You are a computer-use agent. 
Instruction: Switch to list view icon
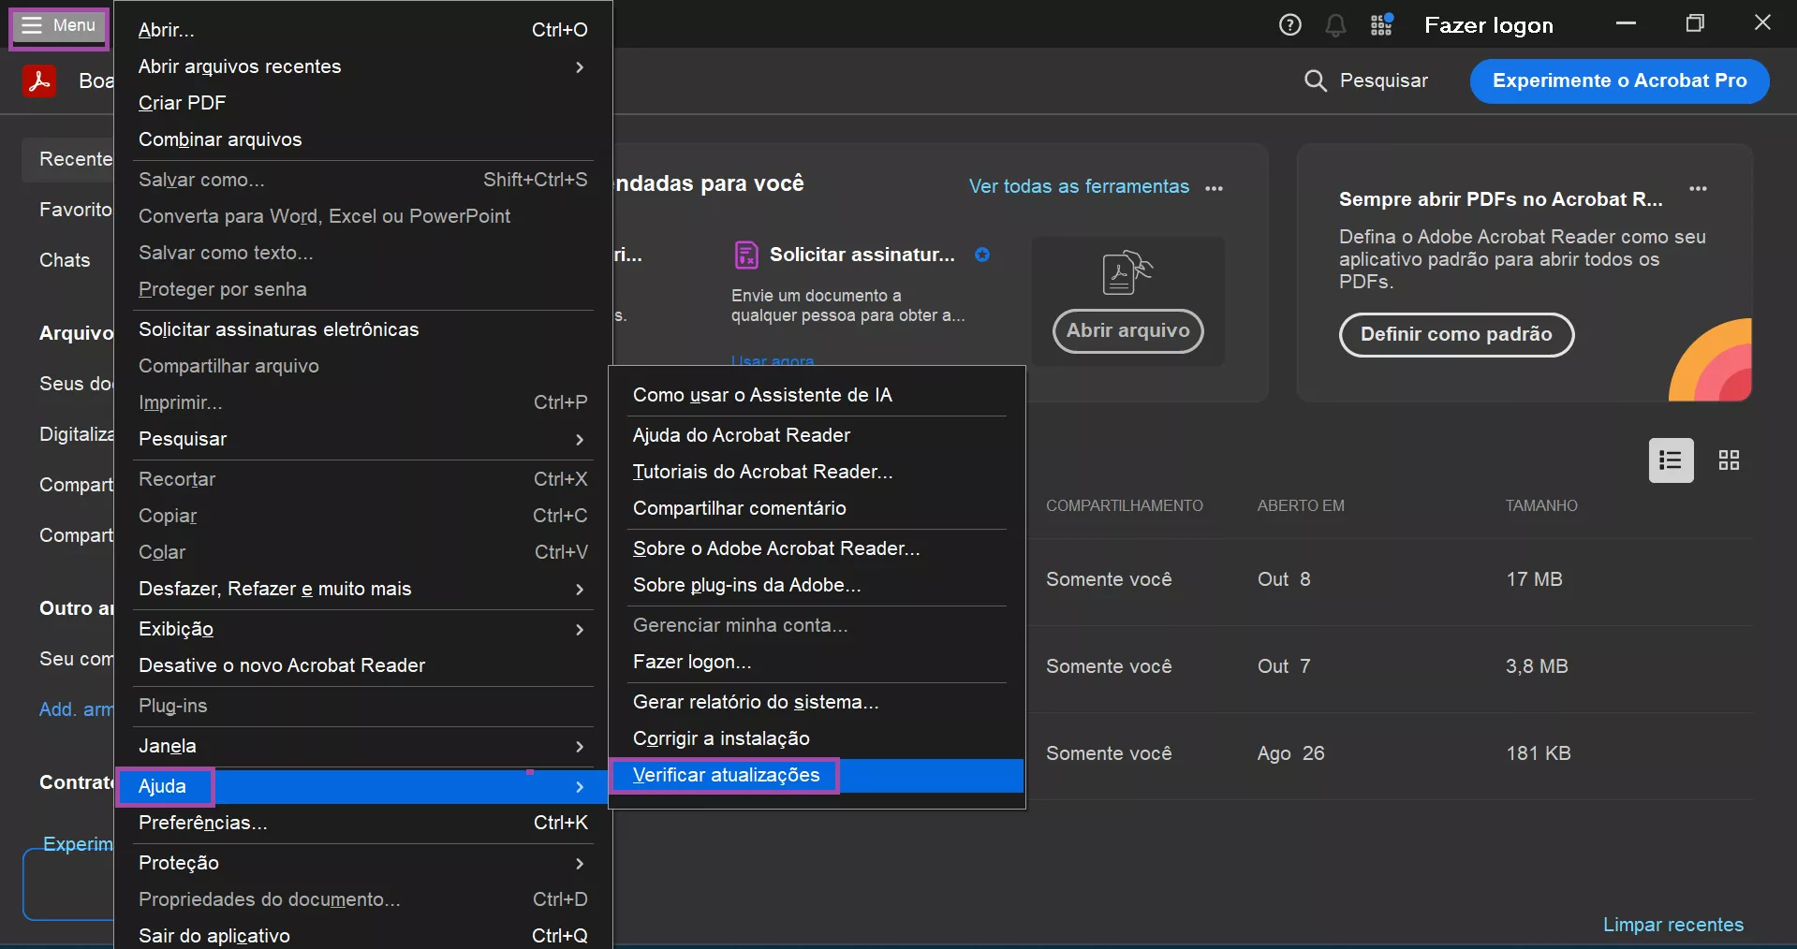pos(1671,460)
